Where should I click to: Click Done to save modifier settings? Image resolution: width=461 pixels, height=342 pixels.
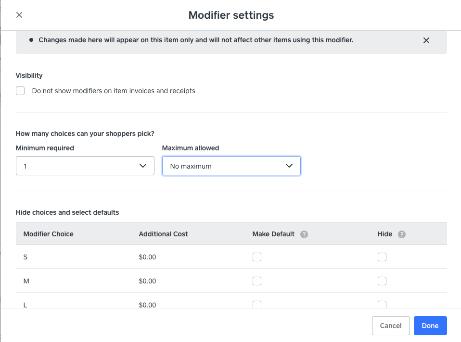click(x=430, y=326)
